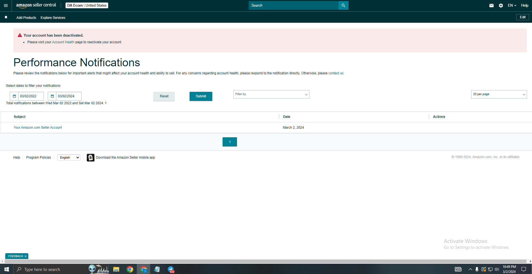Viewport: 532px width, 274px height.
Task: Expand the Filter by dropdown
Action: [271, 94]
